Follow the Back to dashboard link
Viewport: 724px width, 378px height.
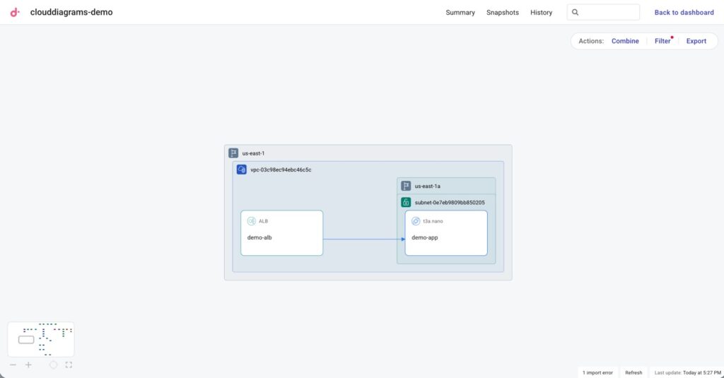(684, 13)
